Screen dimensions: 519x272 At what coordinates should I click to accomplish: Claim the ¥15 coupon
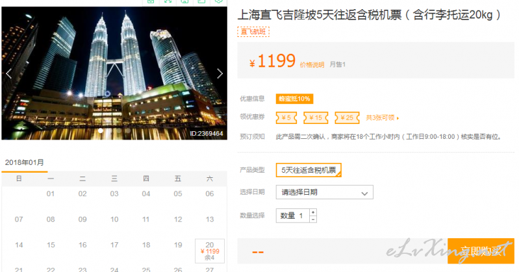(x=316, y=117)
